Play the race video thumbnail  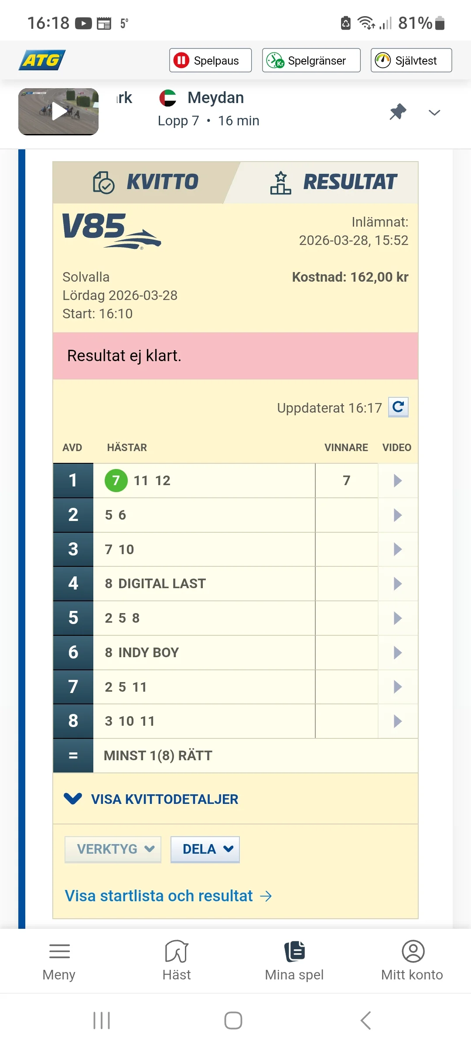click(x=58, y=112)
